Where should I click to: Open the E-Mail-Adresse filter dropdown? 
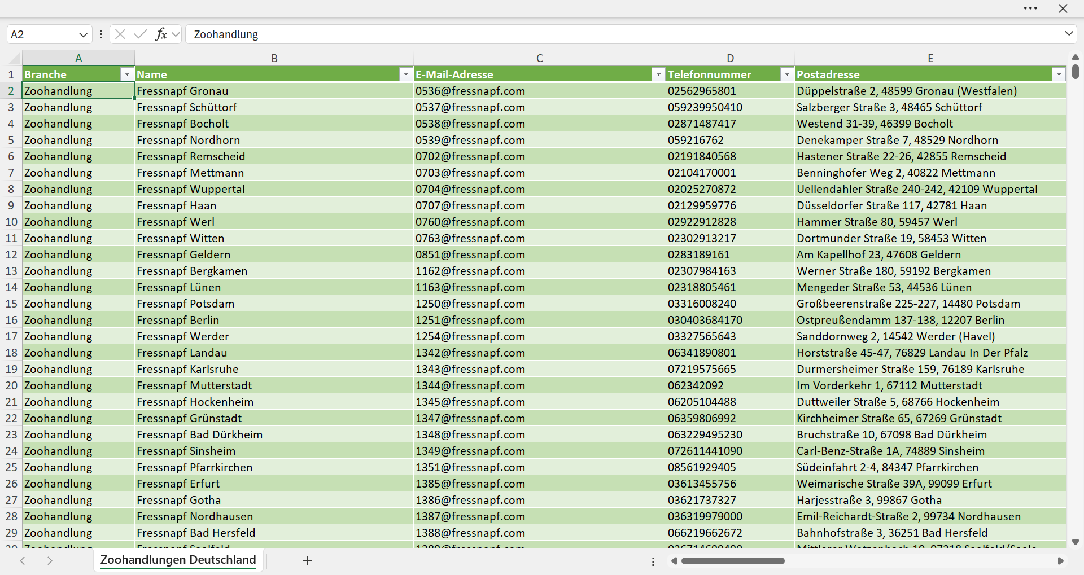[x=658, y=74]
